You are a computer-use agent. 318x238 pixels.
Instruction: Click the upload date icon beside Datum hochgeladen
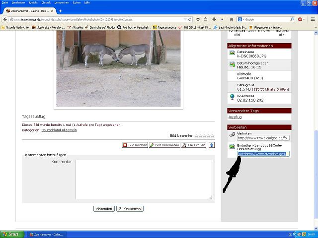232,64
